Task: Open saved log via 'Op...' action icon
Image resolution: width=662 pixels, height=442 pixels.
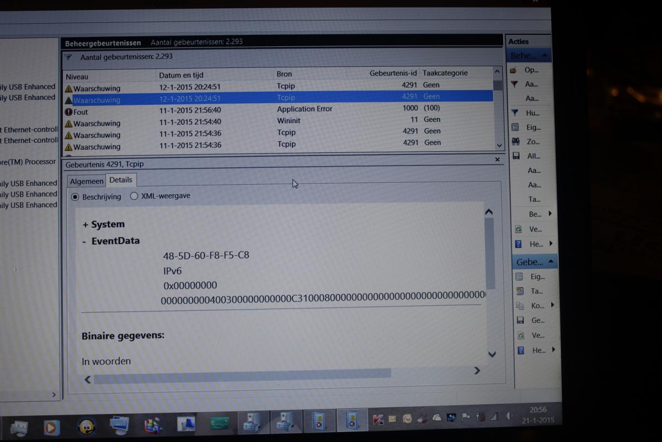Action: 514,71
